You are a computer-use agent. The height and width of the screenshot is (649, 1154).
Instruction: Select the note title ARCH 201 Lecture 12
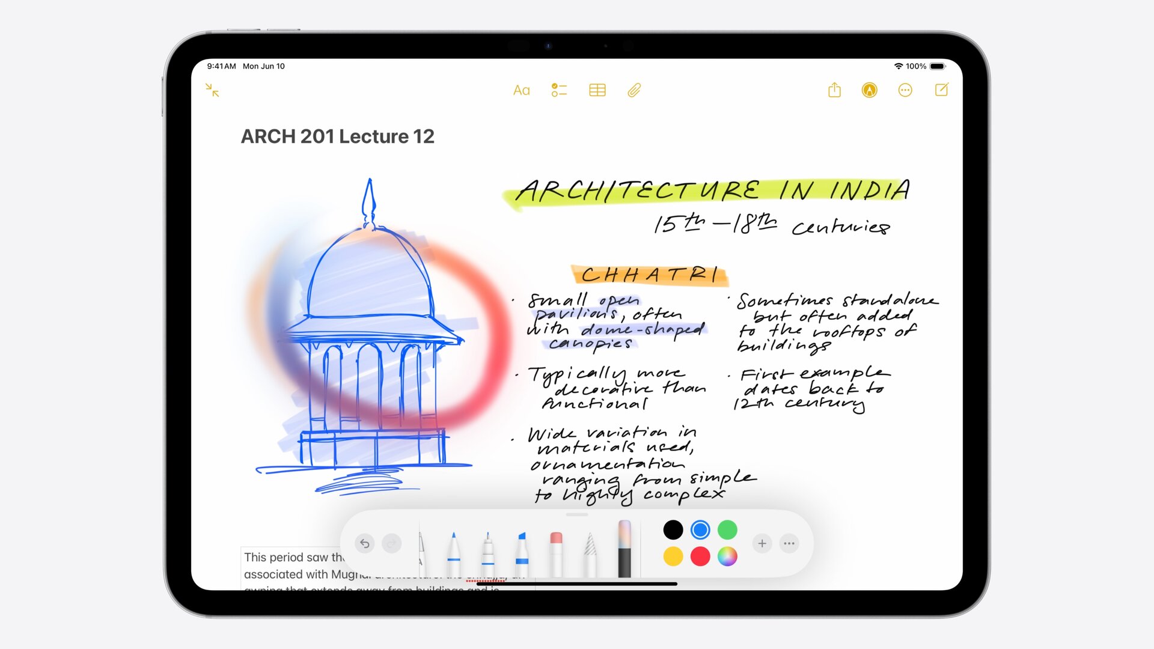337,136
